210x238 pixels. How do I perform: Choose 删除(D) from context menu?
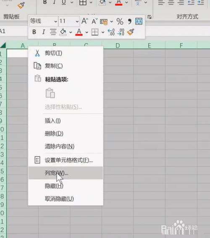[66, 133]
